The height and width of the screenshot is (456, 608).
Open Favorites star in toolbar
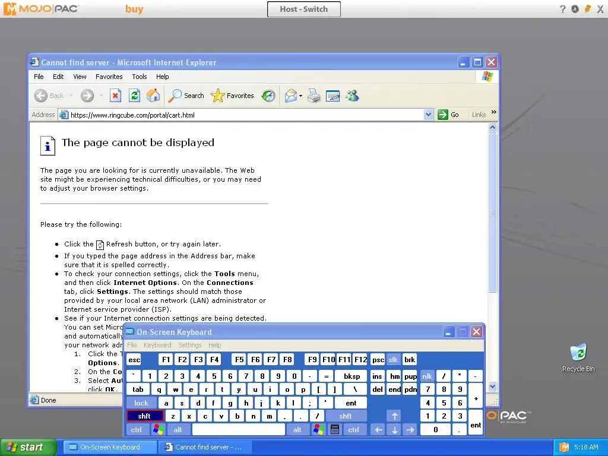coord(232,96)
